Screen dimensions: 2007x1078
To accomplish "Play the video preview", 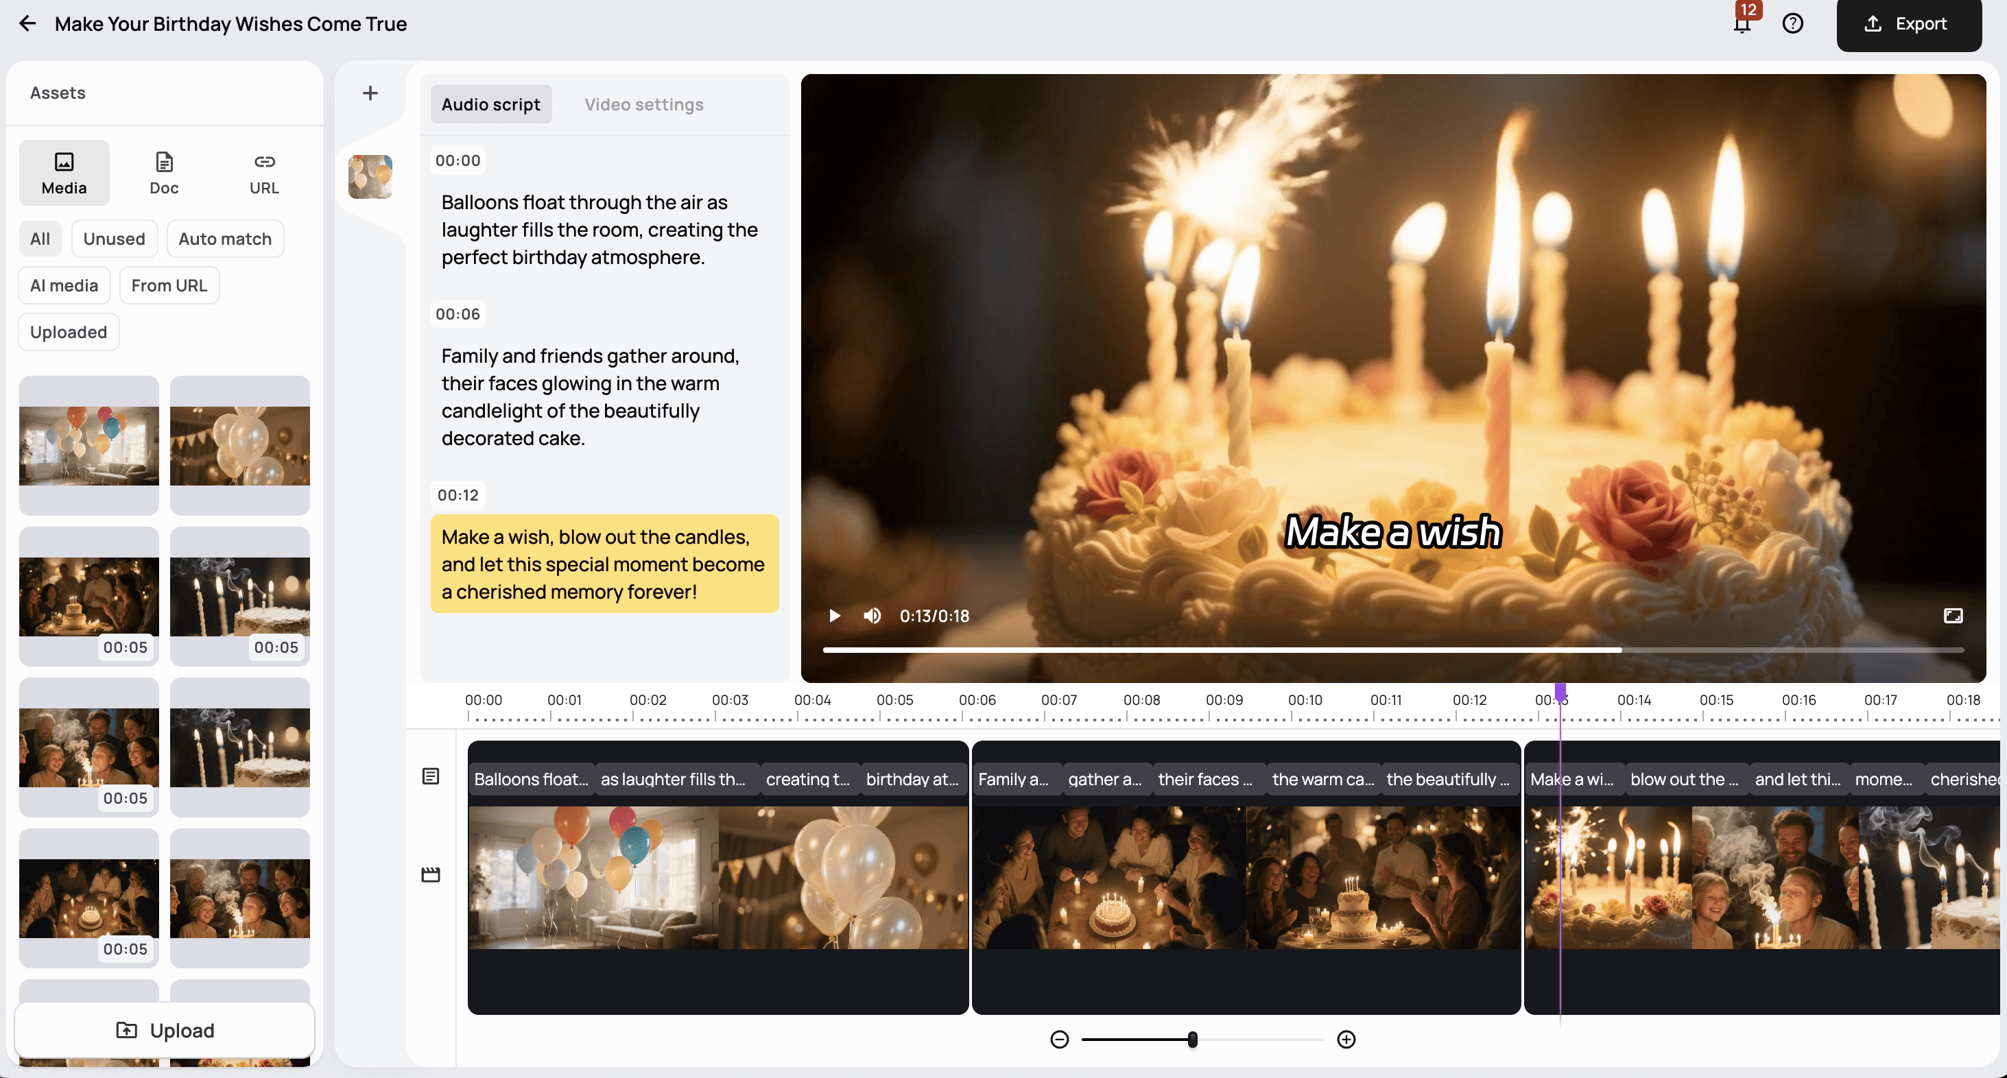I will tap(835, 616).
